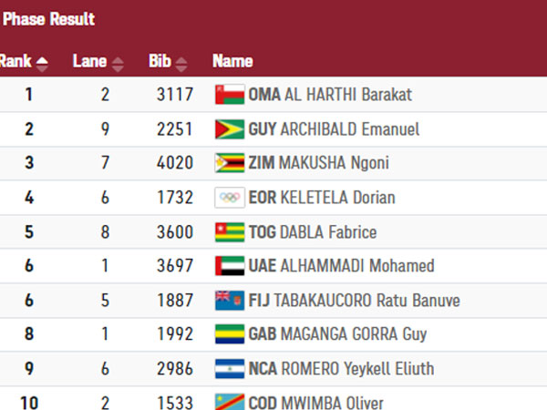The width and height of the screenshot is (547, 410).
Task: Click the Togo flag icon
Action: point(229,231)
